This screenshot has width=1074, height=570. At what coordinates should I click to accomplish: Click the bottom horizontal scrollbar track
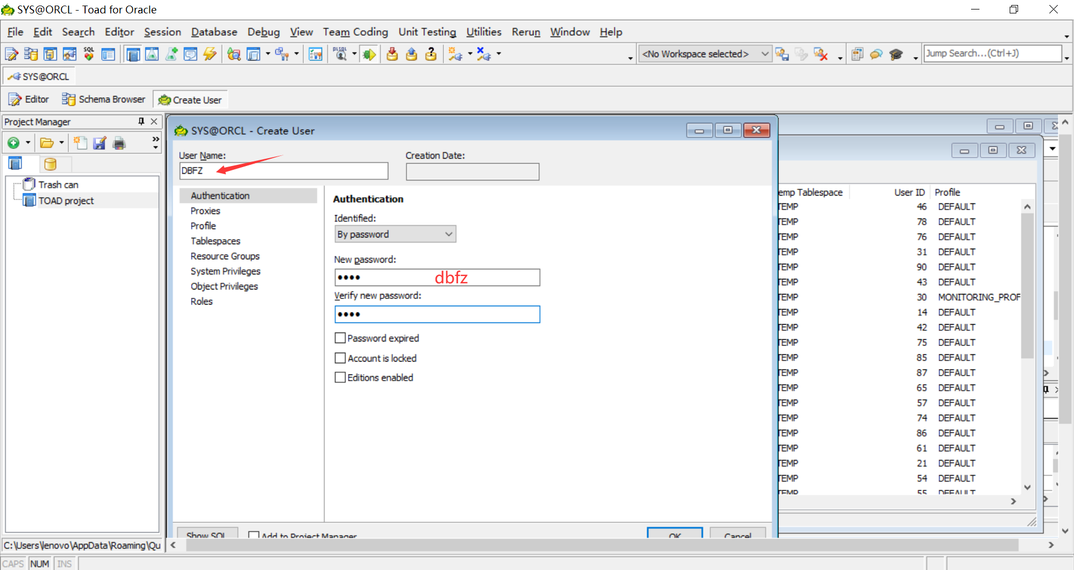602,545
